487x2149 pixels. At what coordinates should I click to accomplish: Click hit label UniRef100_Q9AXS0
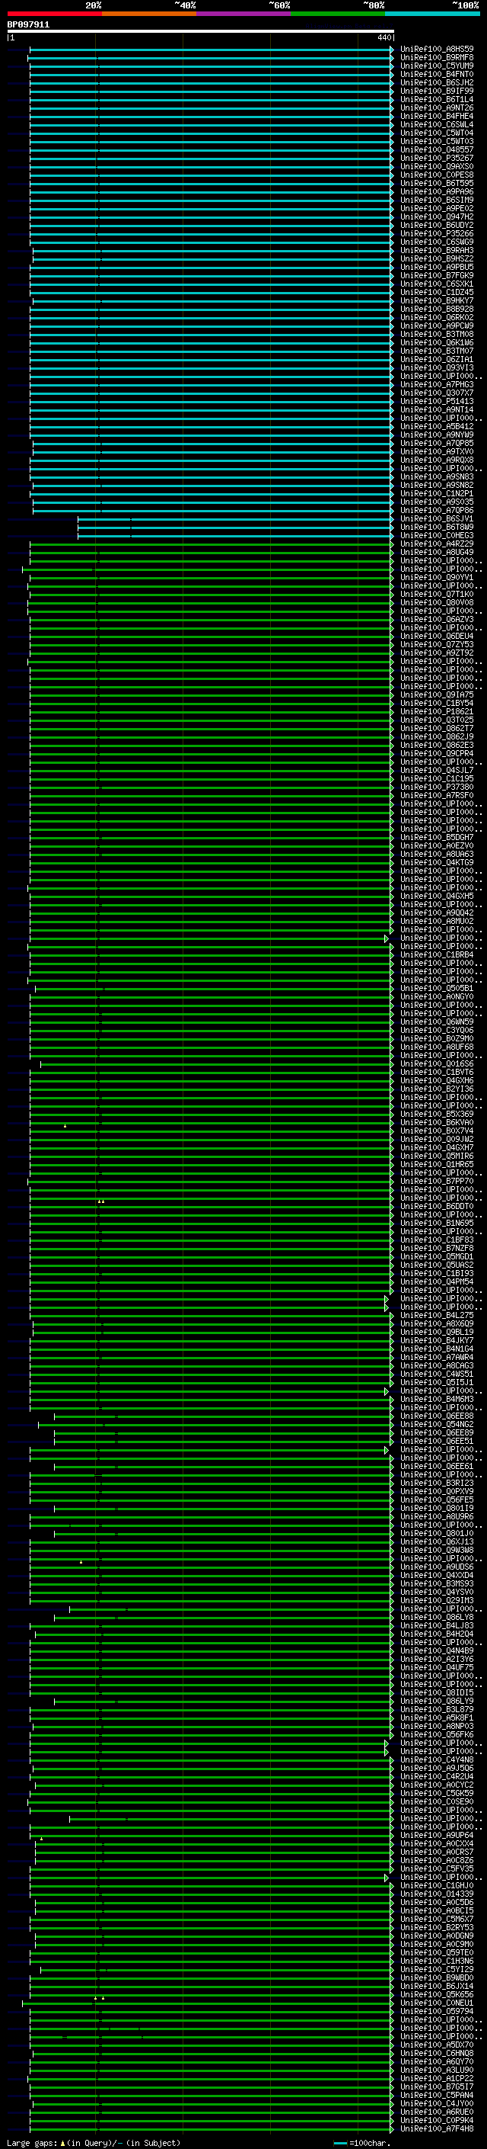(437, 167)
